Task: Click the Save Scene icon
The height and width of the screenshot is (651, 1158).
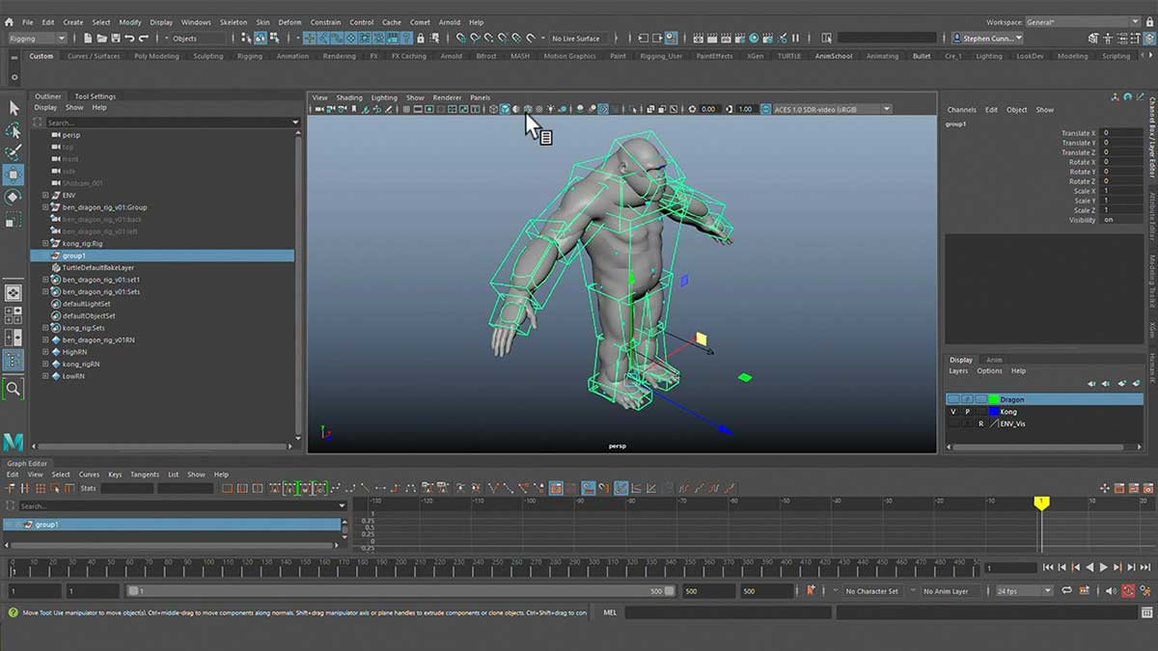Action: (117, 39)
